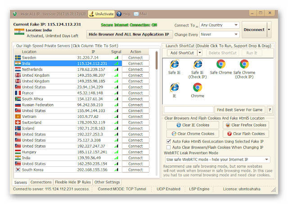
Task: Open Mail from the title bar
Action: click(140, 14)
